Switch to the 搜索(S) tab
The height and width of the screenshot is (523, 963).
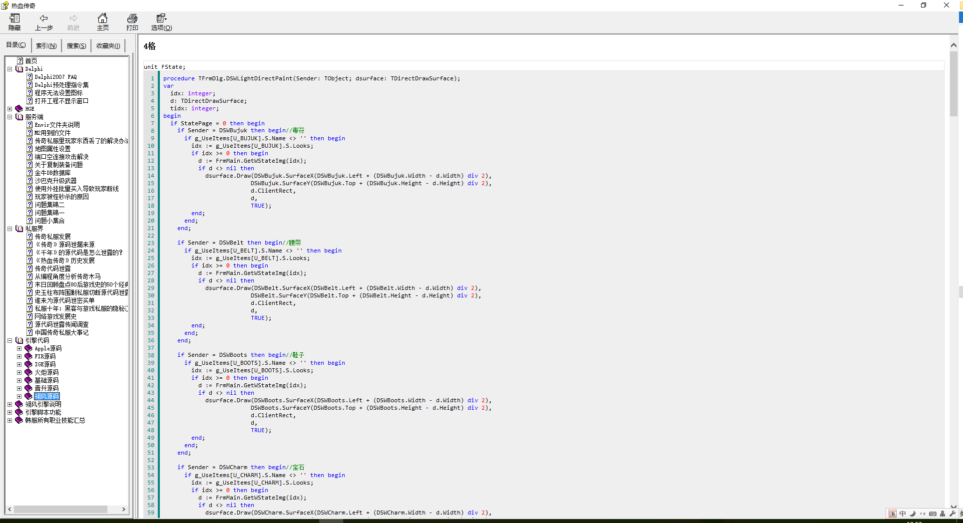pyautogui.click(x=76, y=45)
